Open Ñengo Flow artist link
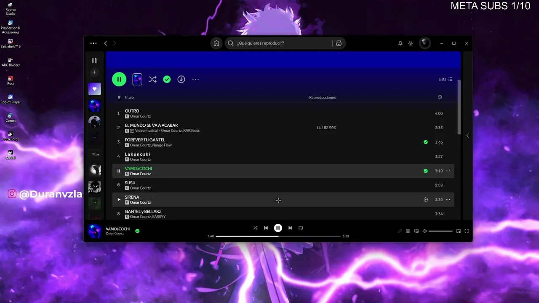539x303 pixels. (162, 145)
